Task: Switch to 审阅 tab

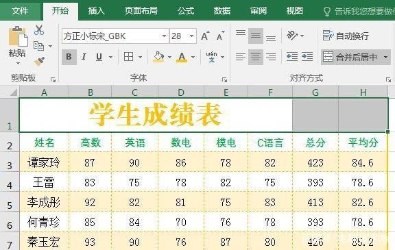Action: click(259, 11)
